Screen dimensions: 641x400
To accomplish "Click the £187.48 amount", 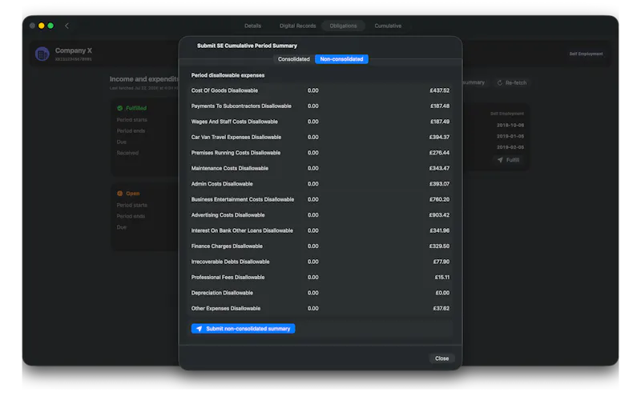I will (x=439, y=106).
